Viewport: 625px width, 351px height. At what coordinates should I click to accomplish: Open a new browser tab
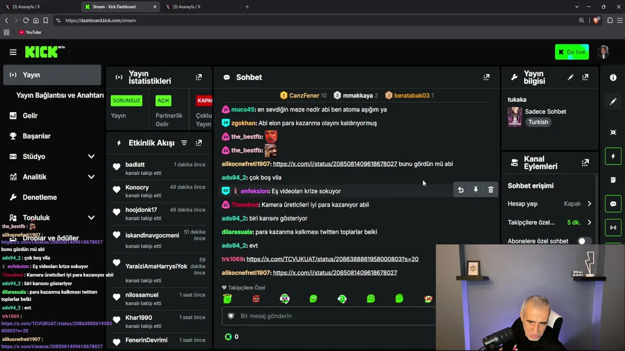tap(247, 7)
